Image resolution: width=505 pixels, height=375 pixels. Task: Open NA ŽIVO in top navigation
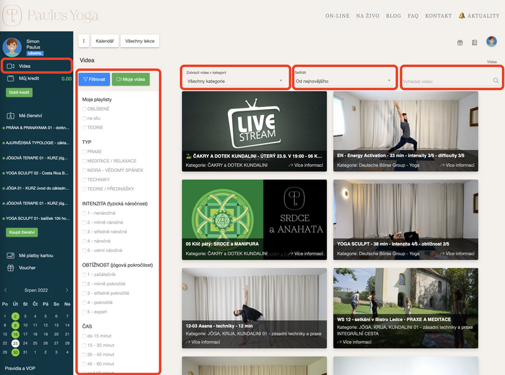[x=367, y=16]
